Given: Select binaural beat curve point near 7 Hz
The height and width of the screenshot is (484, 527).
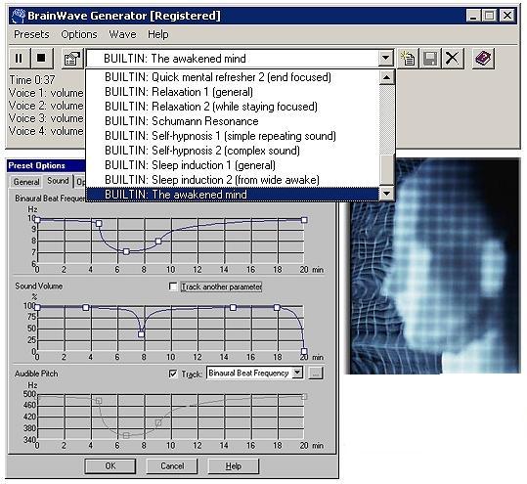Looking at the screenshot, I should click(x=126, y=251).
